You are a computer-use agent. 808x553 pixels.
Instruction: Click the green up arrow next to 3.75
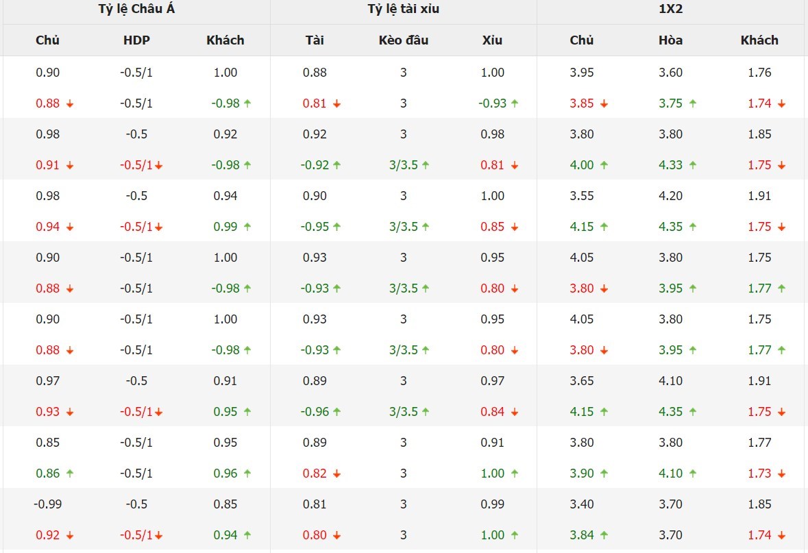tap(693, 103)
